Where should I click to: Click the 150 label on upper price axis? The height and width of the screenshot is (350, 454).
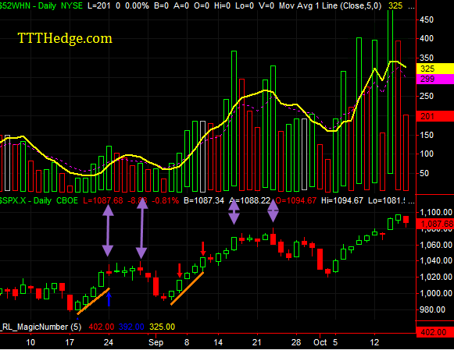[427, 135]
